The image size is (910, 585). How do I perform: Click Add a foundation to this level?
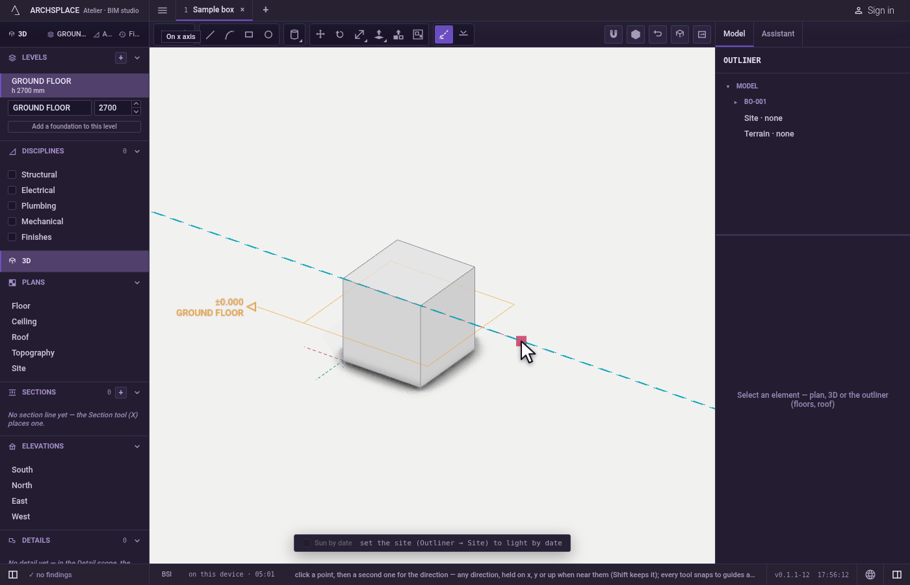tap(74, 127)
